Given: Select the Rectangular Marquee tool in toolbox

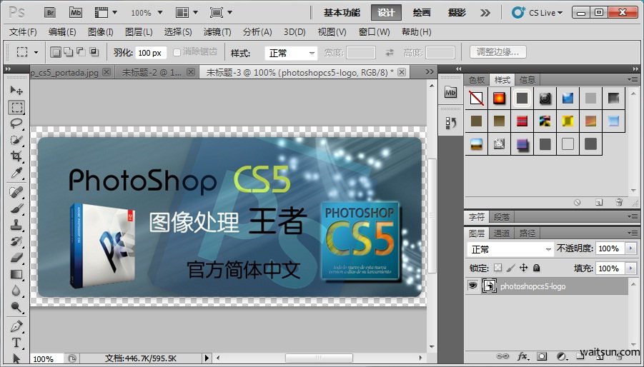Looking at the screenshot, I should pyautogui.click(x=16, y=107).
